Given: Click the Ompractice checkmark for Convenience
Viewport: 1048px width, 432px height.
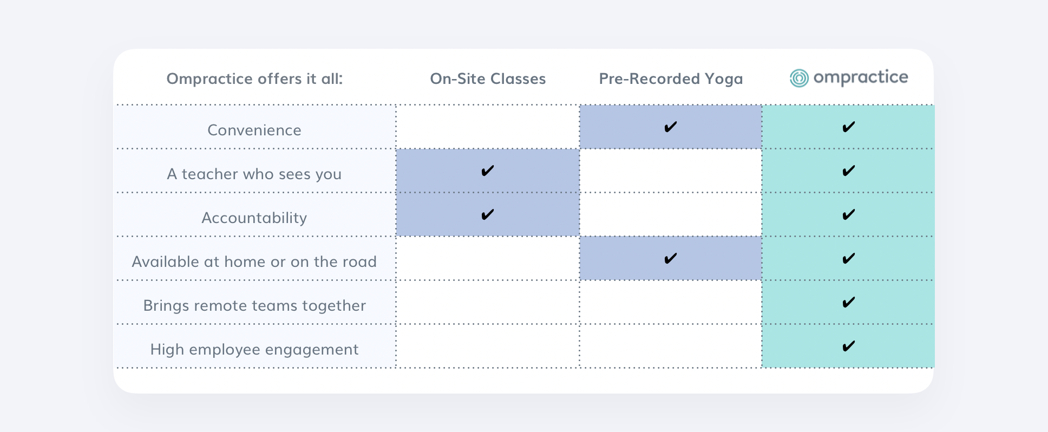Looking at the screenshot, I should coord(848,127).
